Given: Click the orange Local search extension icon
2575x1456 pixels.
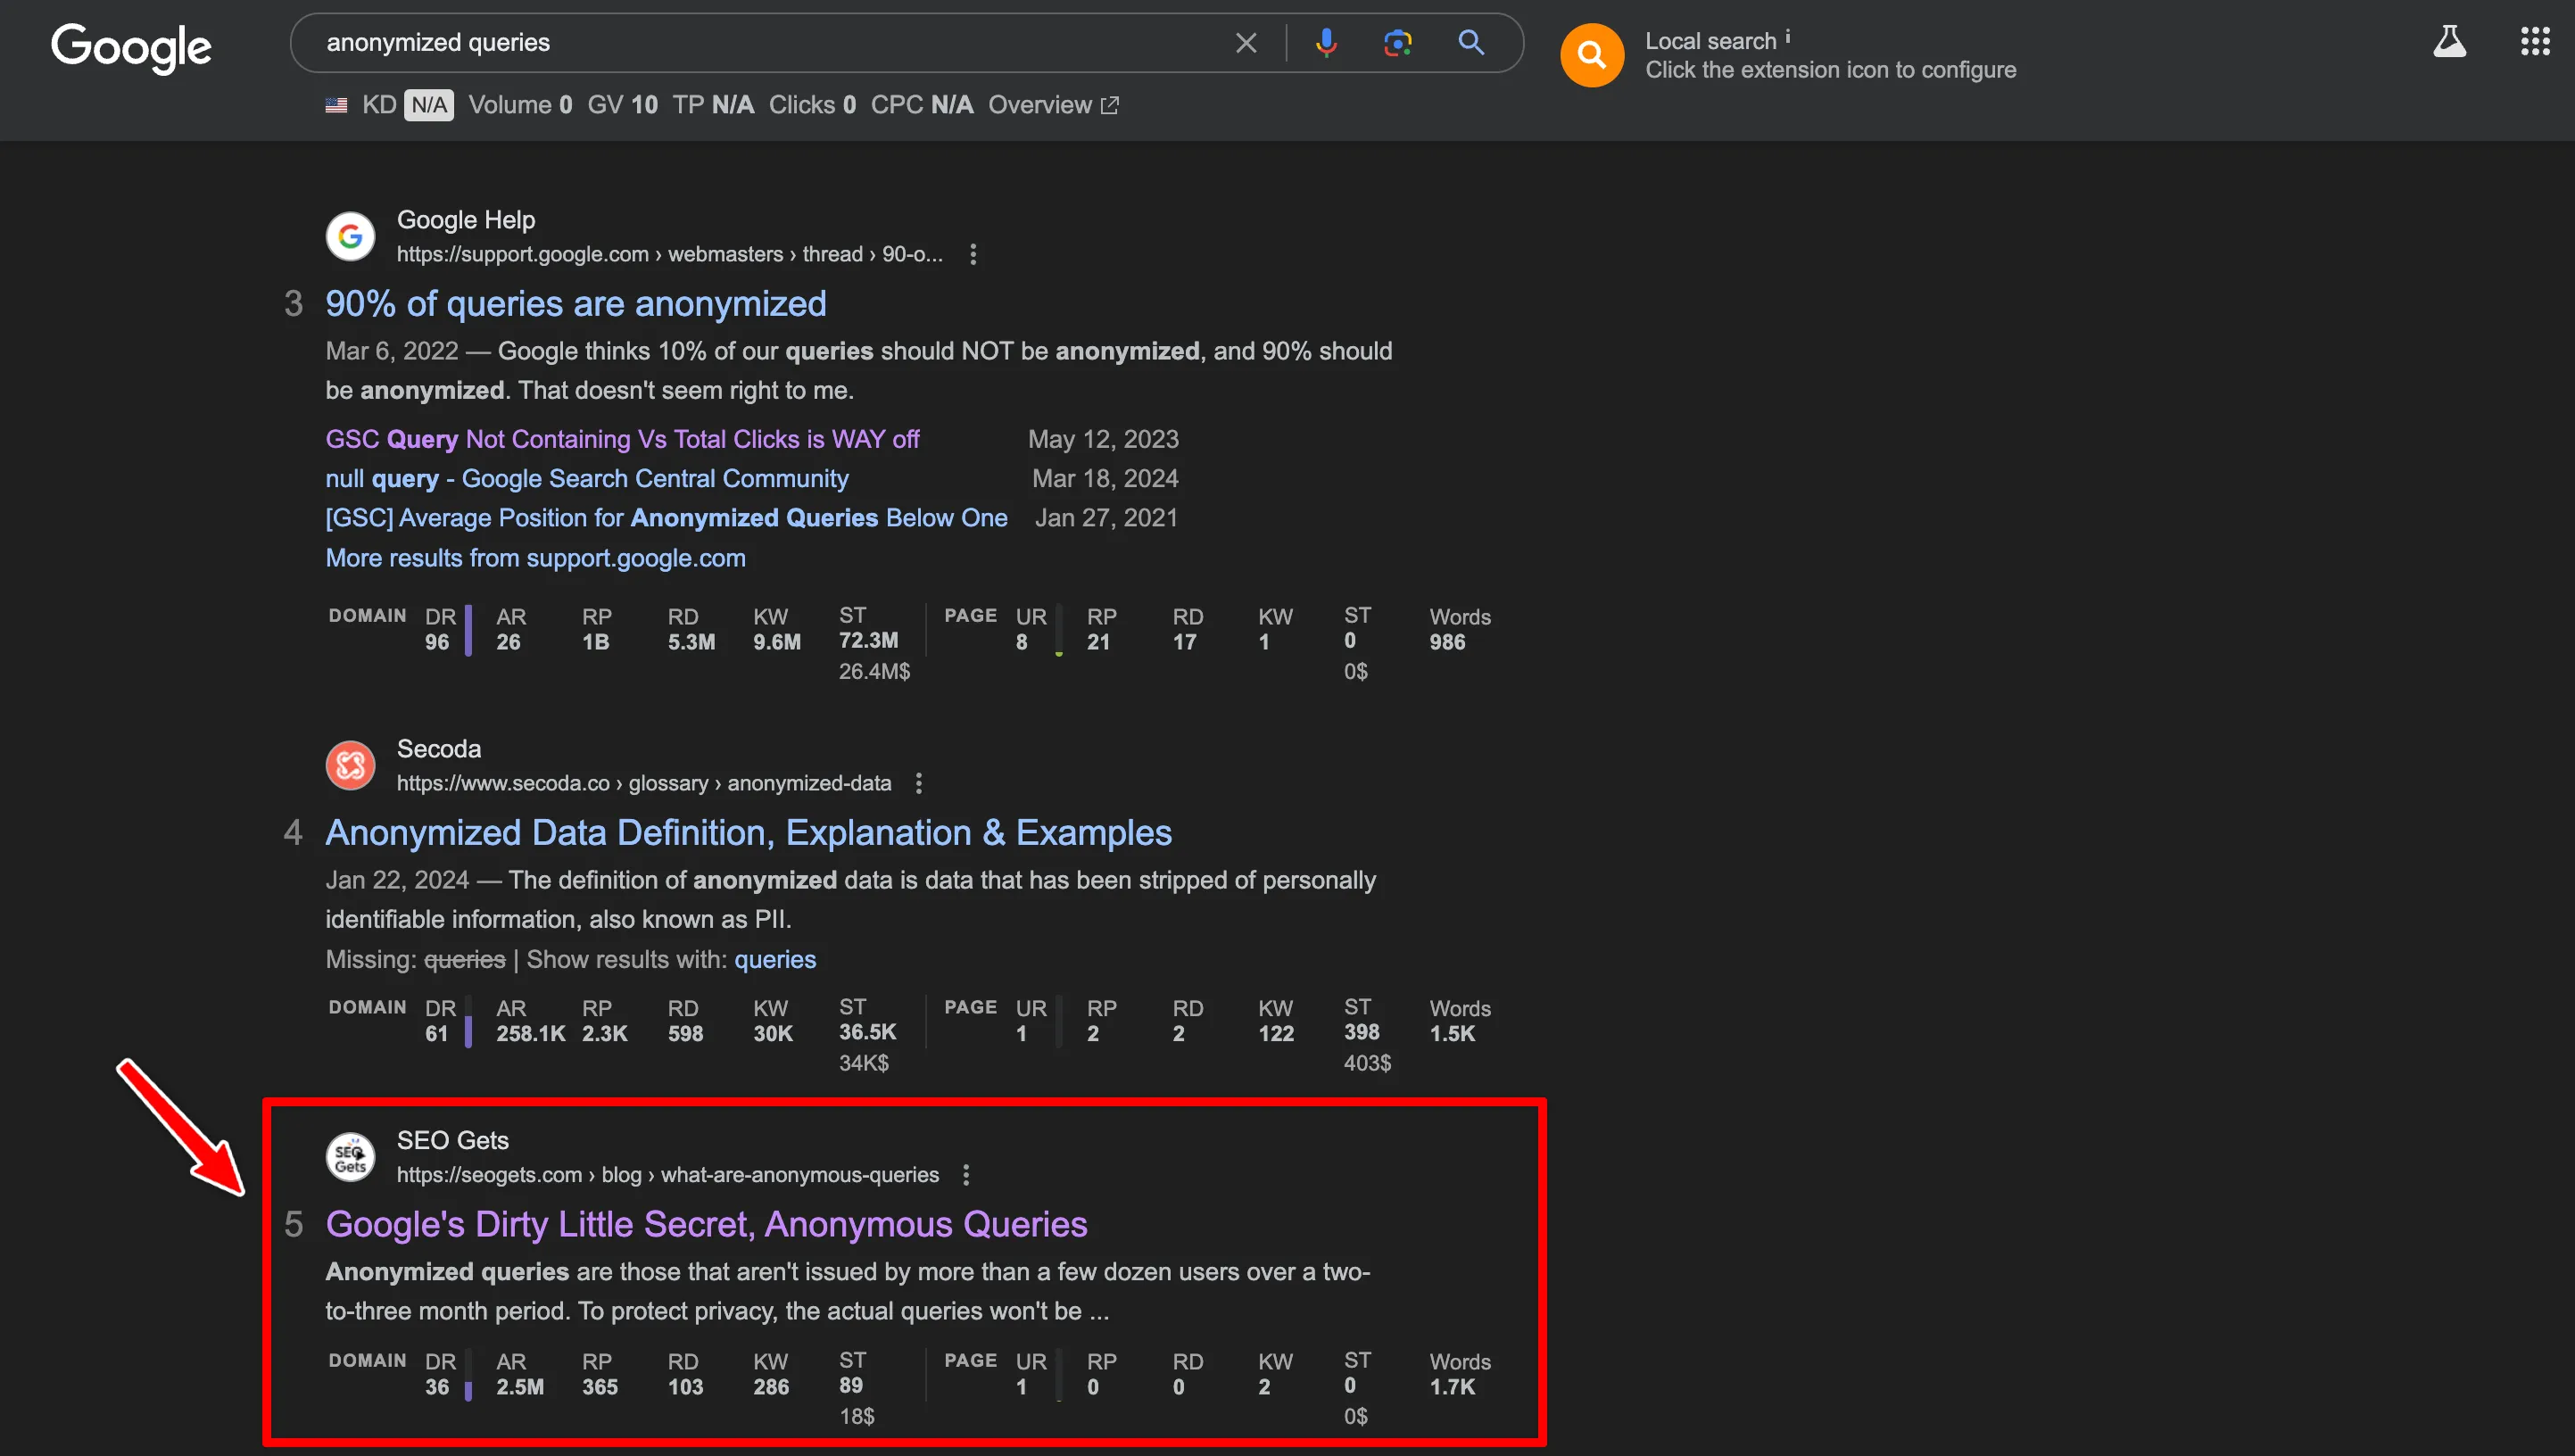Looking at the screenshot, I should click(x=1591, y=55).
